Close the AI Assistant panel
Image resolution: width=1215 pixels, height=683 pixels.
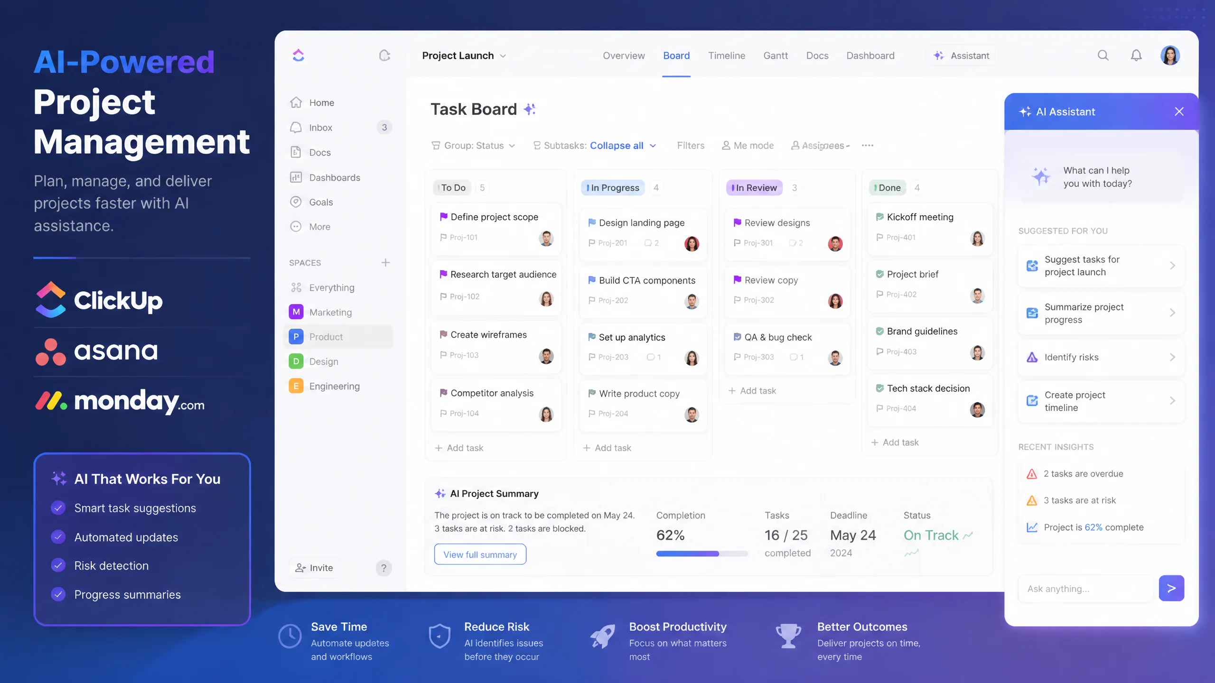point(1179,111)
